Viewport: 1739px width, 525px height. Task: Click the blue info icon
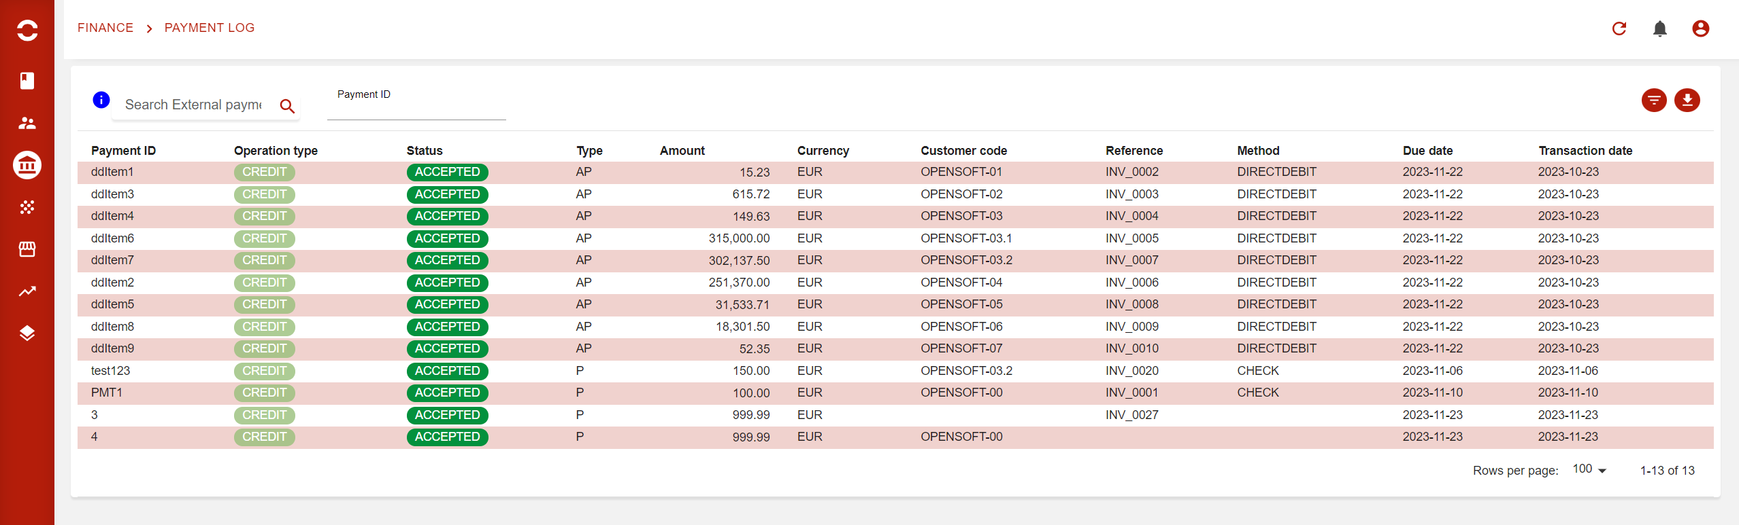(x=101, y=101)
